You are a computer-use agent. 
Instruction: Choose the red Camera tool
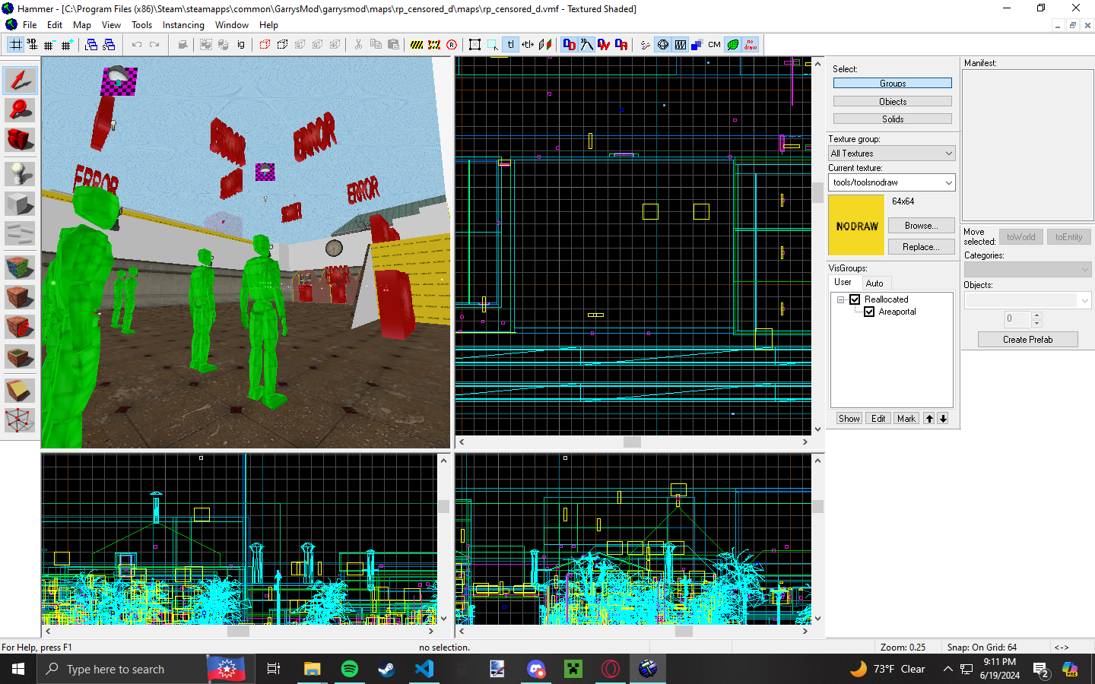[20, 141]
